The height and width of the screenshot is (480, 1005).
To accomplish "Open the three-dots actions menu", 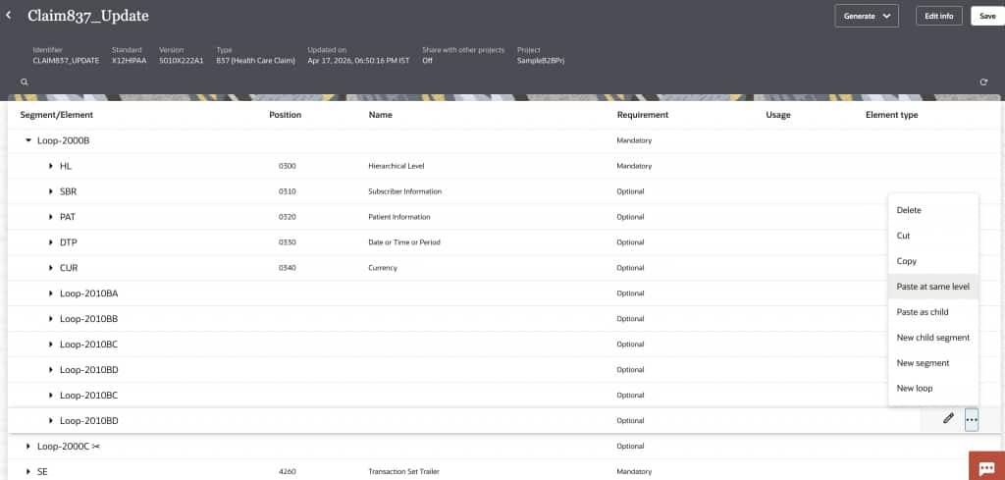I will pos(972,420).
